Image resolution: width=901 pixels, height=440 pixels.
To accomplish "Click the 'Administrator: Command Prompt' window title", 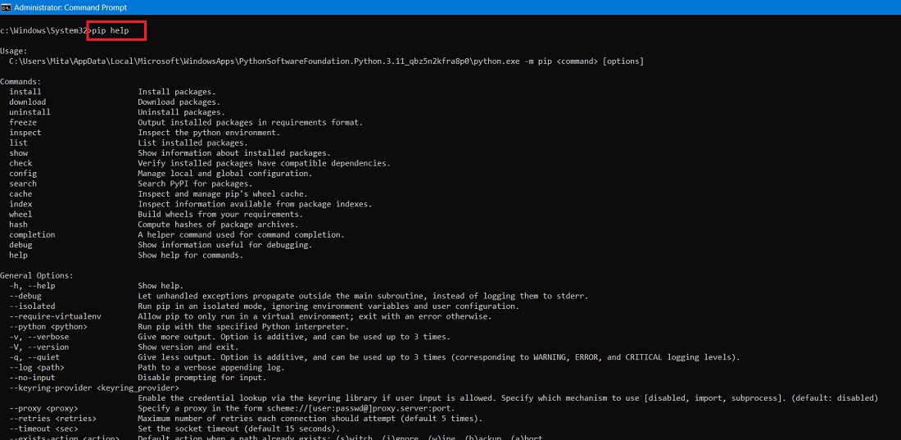I will [x=70, y=7].
